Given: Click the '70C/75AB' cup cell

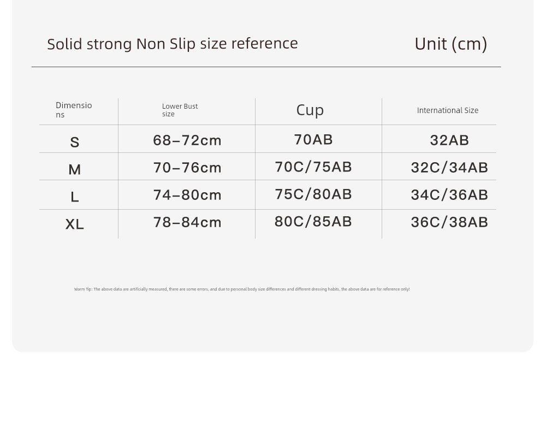Looking at the screenshot, I should pos(313,167).
